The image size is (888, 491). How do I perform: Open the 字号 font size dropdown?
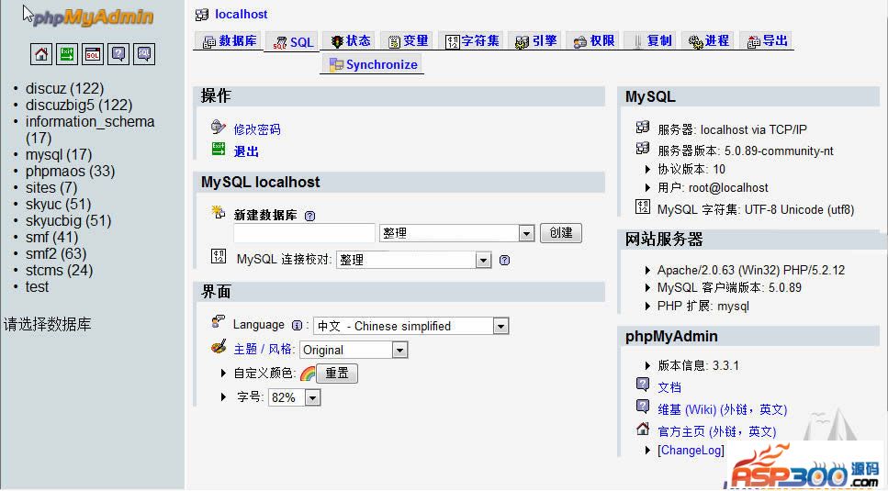coord(295,397)
